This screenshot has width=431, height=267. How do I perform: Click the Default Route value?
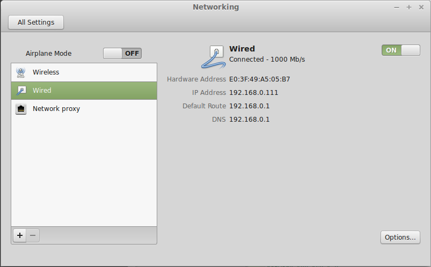(x=249, y=106)
